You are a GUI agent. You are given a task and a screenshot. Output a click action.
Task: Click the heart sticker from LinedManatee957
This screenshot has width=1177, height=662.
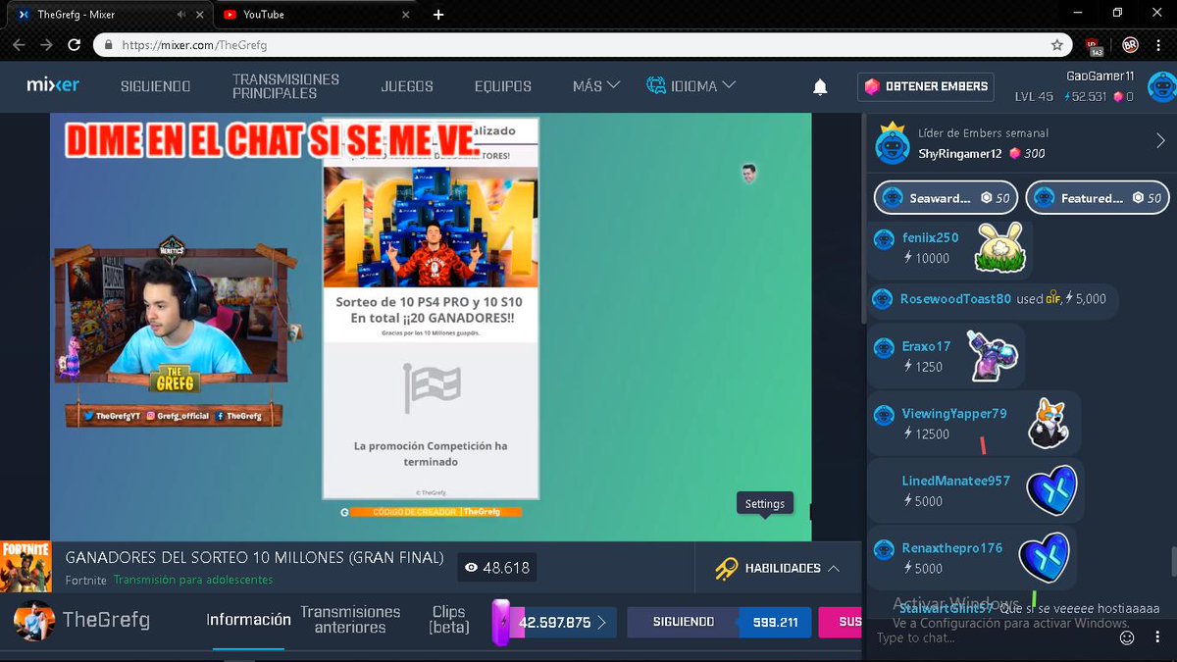(1051, 490)
